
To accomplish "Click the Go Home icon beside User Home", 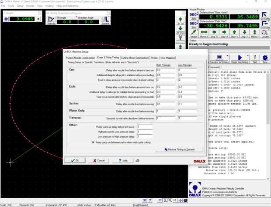I will click(x=264, y=15).
